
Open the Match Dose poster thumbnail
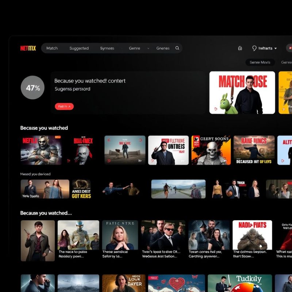coord(242,92)
